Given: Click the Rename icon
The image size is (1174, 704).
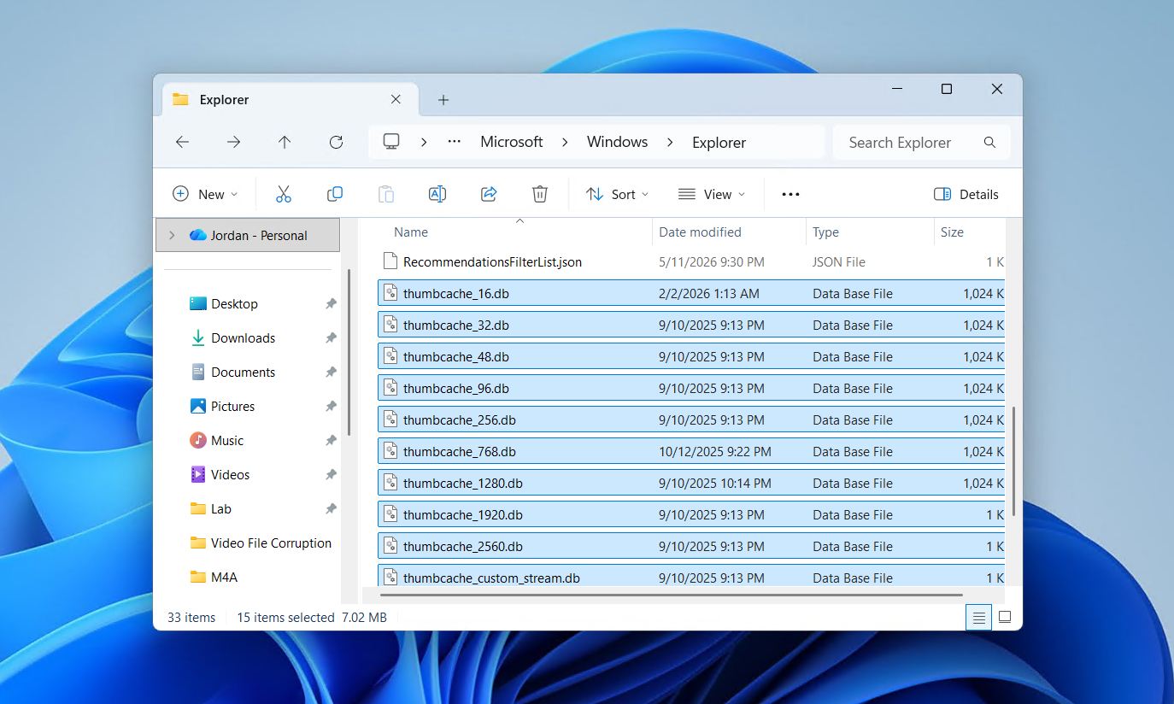Looking at the screenshot, I should point(437,194).
